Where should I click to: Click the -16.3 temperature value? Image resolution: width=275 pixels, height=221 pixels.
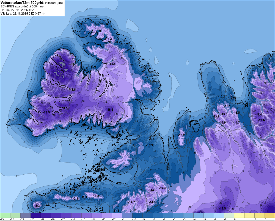(x=37, y=206)
